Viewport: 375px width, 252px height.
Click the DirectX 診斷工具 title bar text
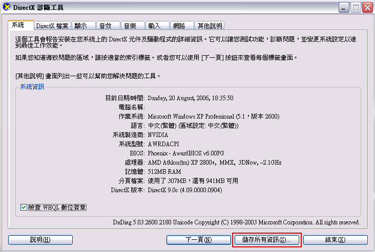(38, 8)
